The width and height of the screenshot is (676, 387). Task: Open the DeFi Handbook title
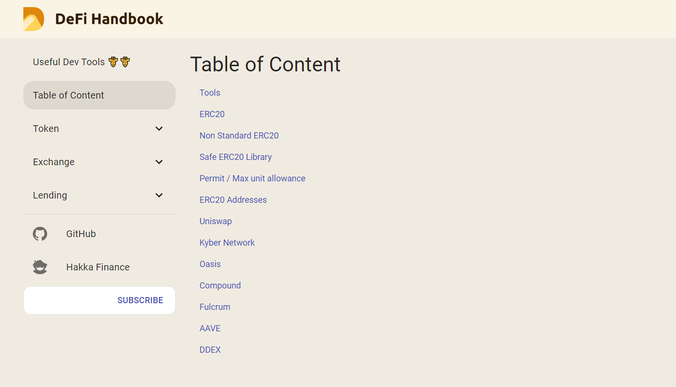[x=109, y=19]
